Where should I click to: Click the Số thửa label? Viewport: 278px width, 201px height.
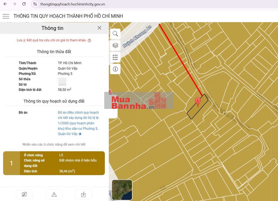(24, 79)
